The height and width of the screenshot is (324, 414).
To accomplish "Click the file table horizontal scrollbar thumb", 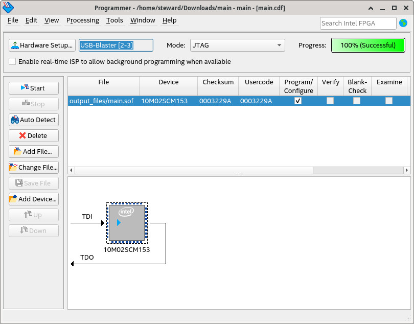I will [194, 170].
